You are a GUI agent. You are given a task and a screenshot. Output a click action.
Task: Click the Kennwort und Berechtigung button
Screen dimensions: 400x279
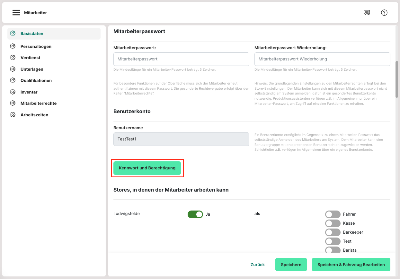click(x=147, y=168)
